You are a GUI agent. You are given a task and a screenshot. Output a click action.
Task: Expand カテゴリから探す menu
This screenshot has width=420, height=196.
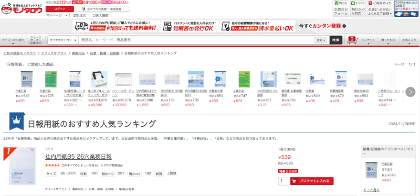(13, 40)
